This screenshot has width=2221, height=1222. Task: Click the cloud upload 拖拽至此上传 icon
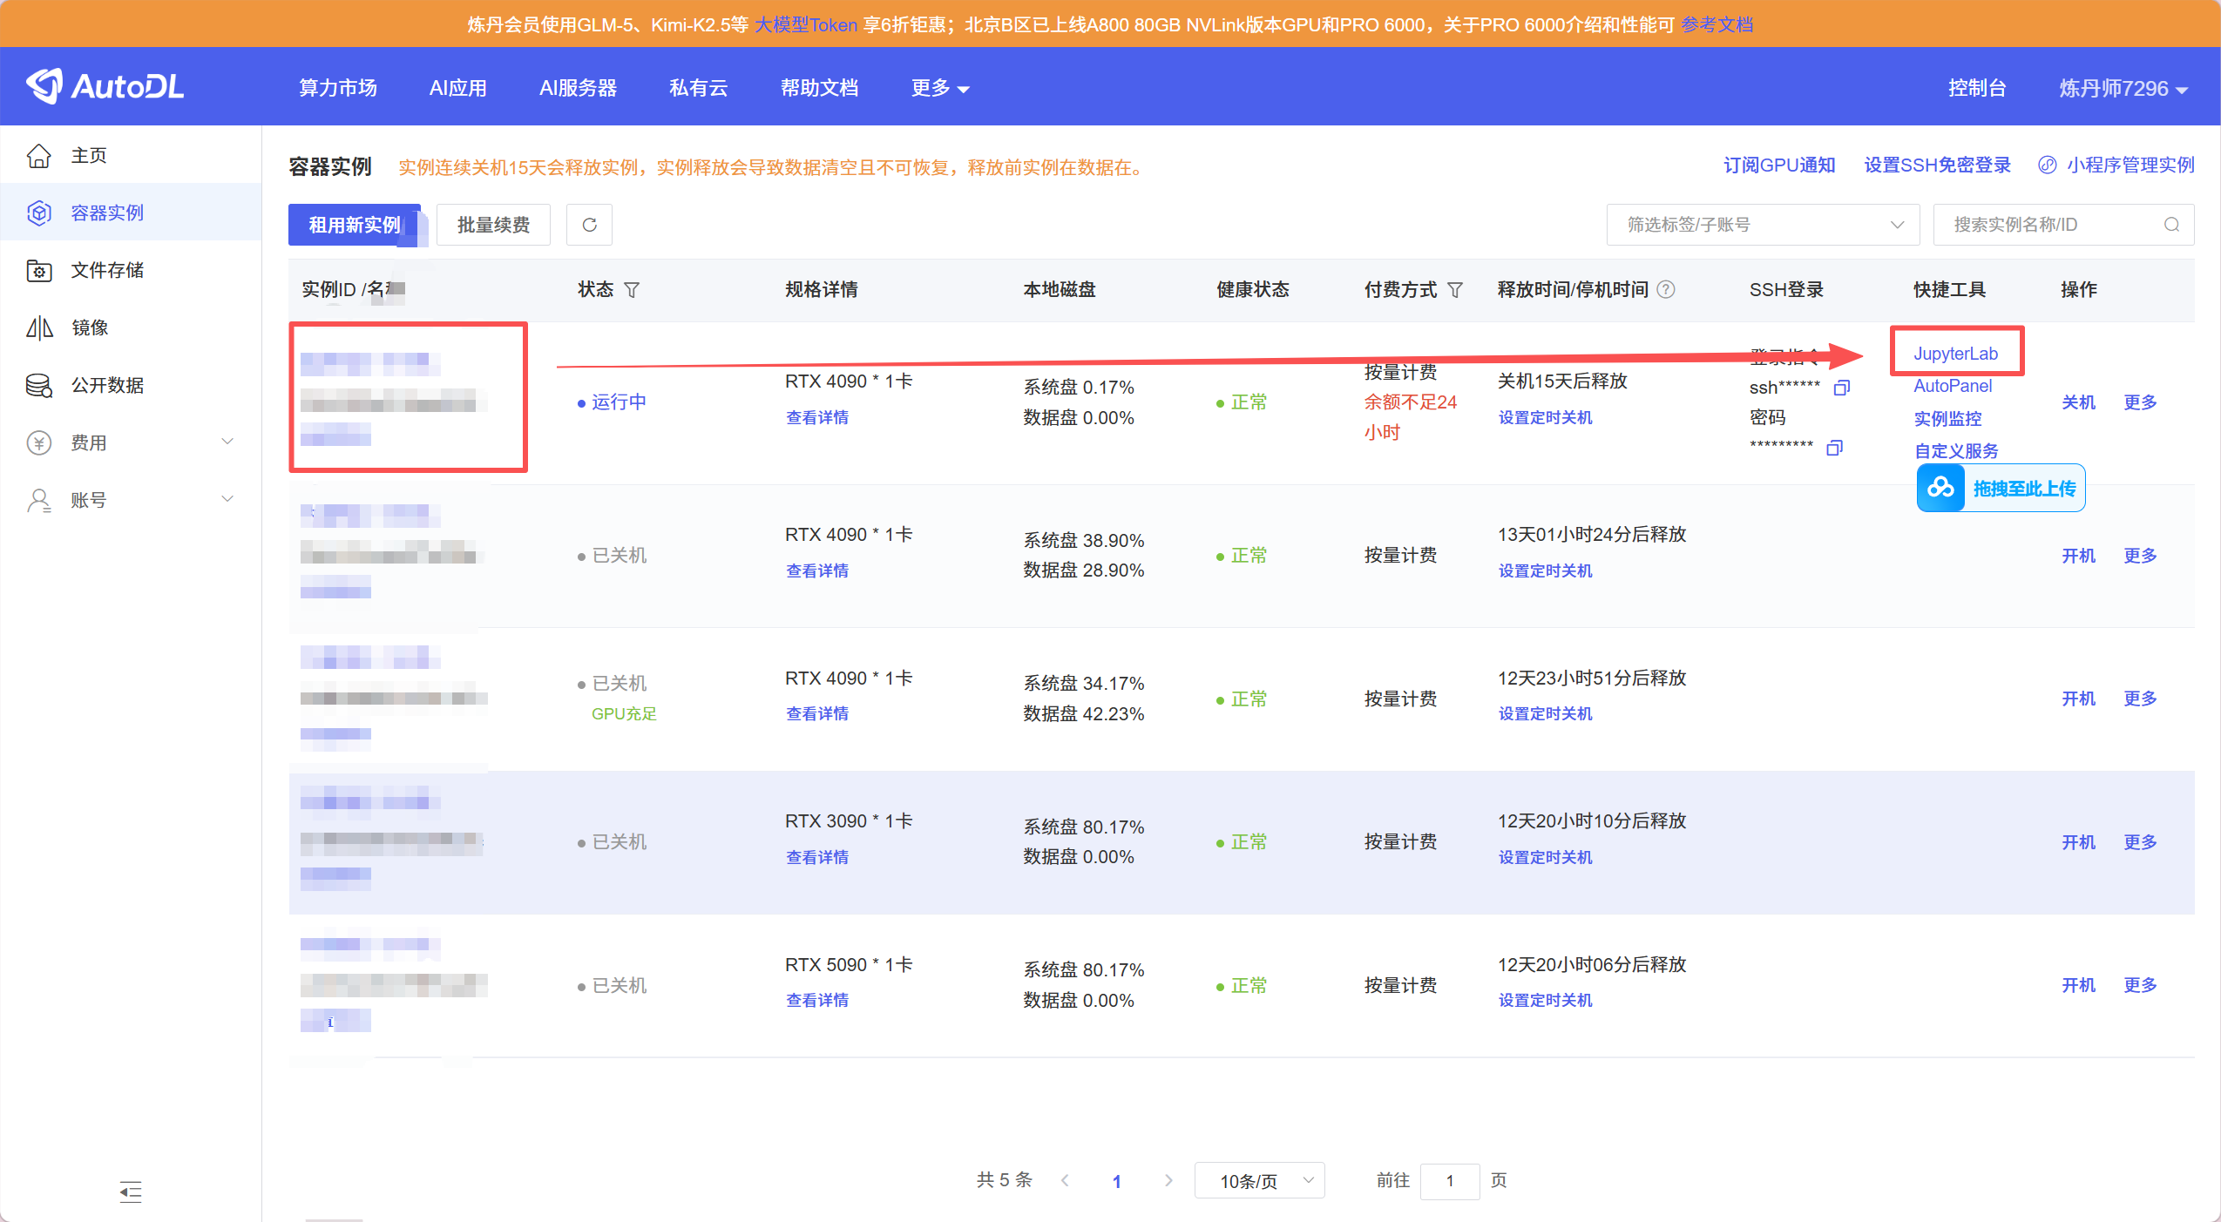1940,488
